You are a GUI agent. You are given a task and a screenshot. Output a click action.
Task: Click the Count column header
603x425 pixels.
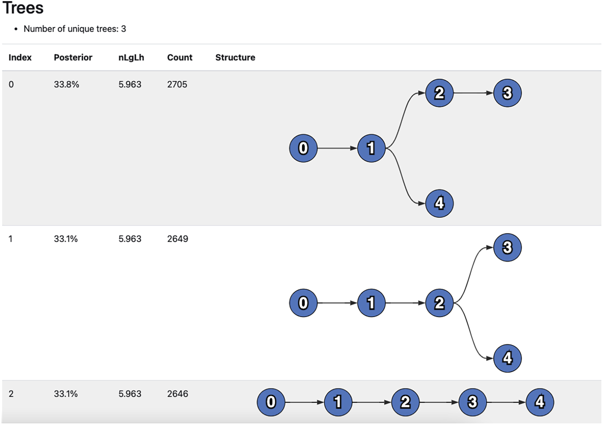(180, 57)
